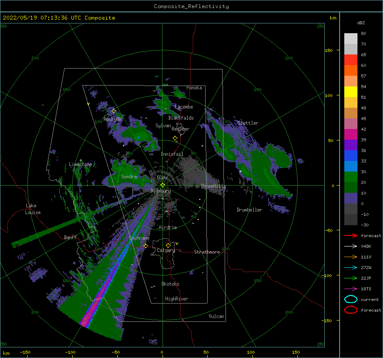The width and height of the screenshot is (383, 358).
Task: Click the -30 value on dBZ scale
Action: tap(365, 225)
